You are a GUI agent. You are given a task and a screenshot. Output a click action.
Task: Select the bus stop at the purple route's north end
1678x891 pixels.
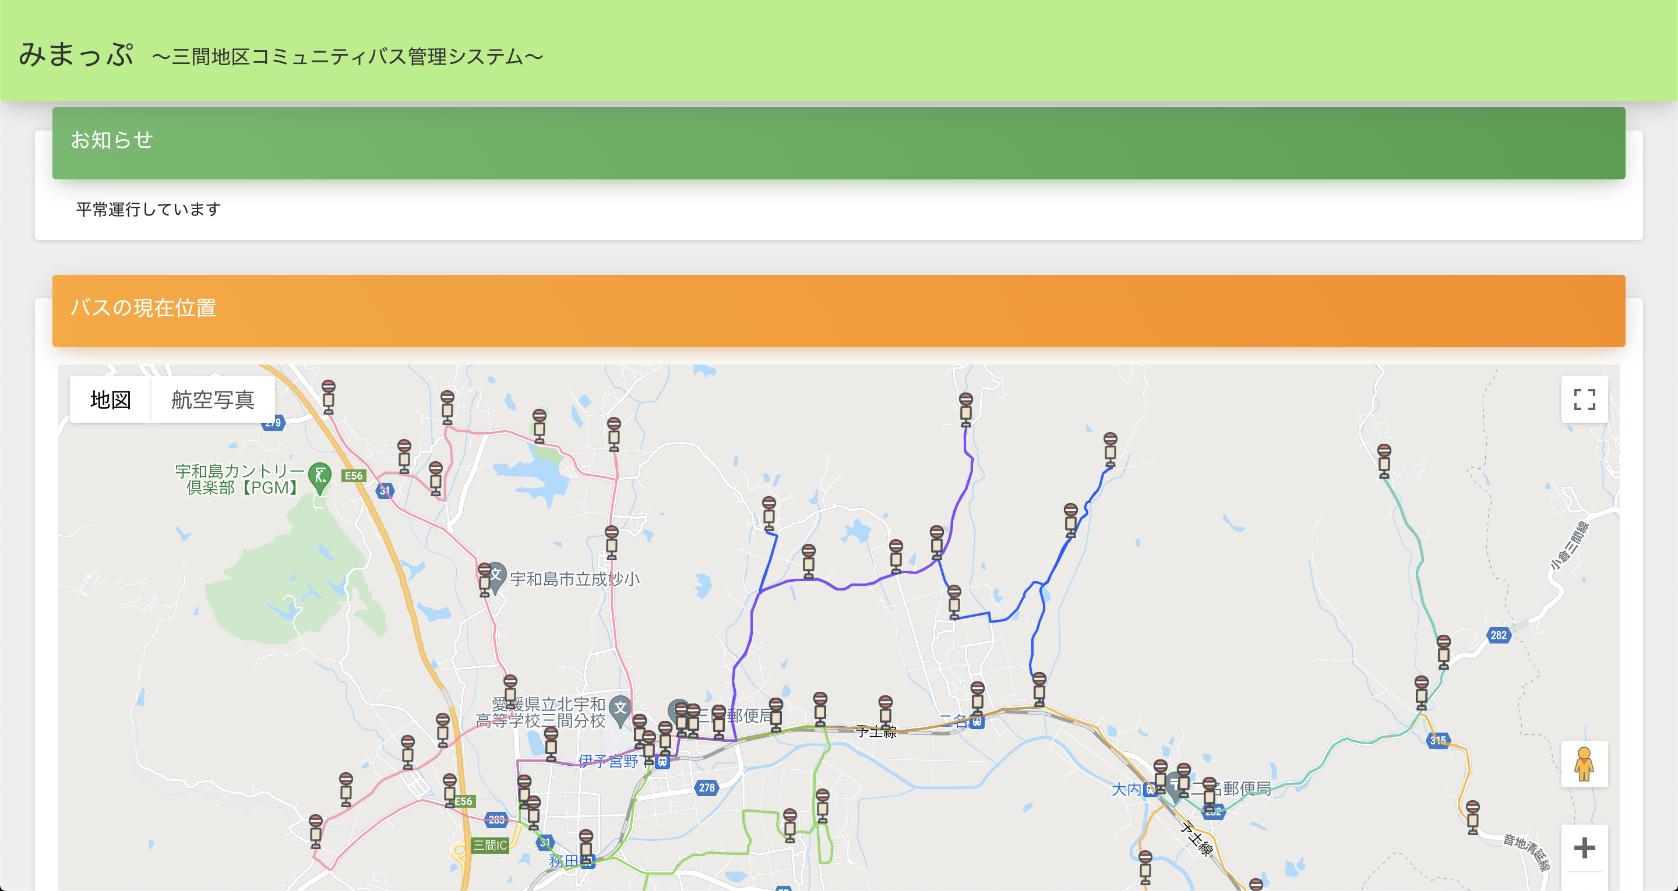pyautogui.click(x=965, y=409)
